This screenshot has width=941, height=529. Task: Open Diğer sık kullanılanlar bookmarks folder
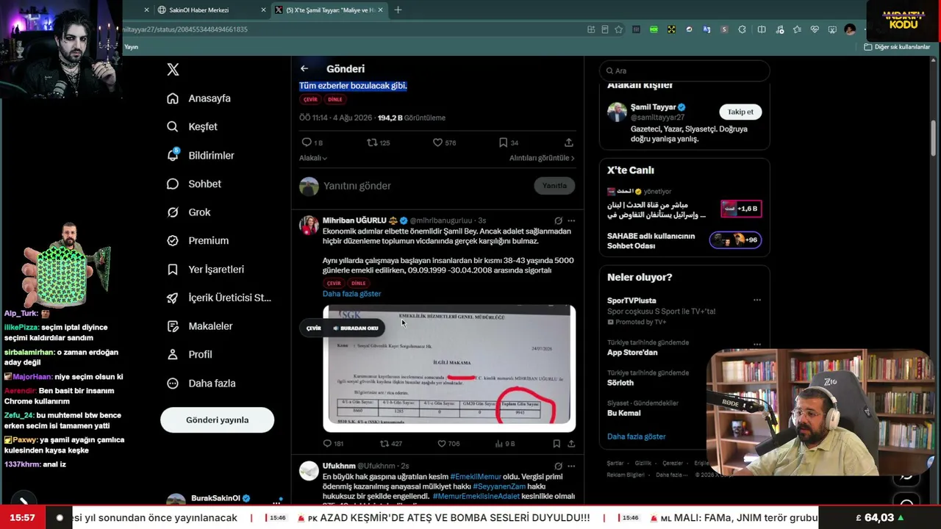(x=897, y=47)
